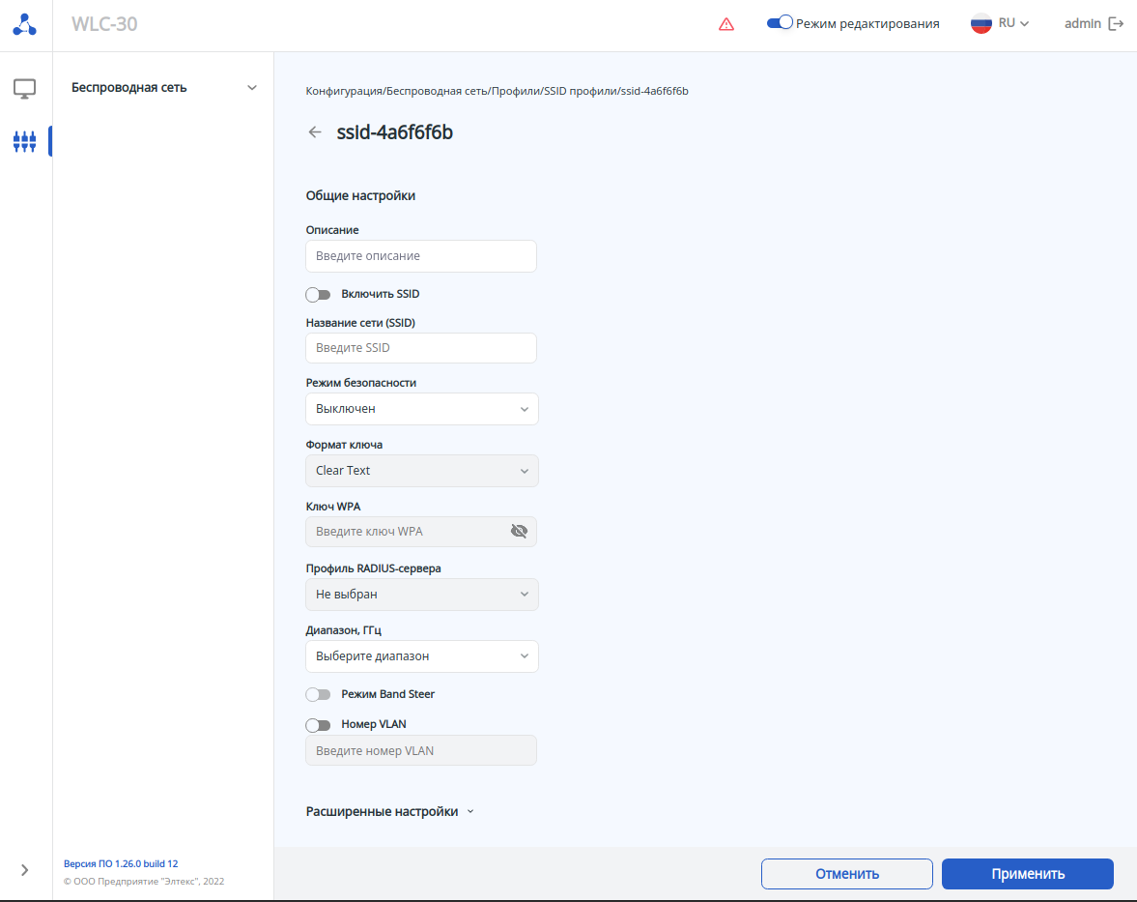This screenshot has width=1137, height=902.
Task: Toggle the edit mode switch
Action: tap(780, 23)
